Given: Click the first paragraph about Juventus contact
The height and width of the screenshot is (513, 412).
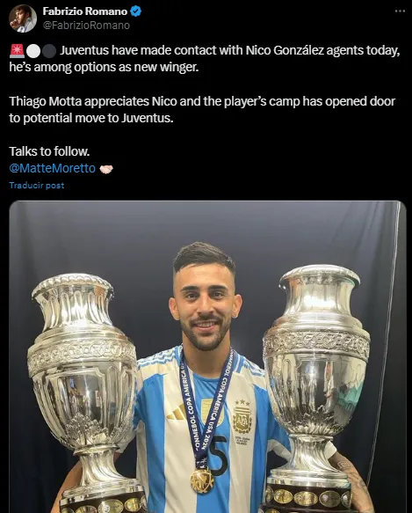Looking at the screenshot, I should 205,59.
